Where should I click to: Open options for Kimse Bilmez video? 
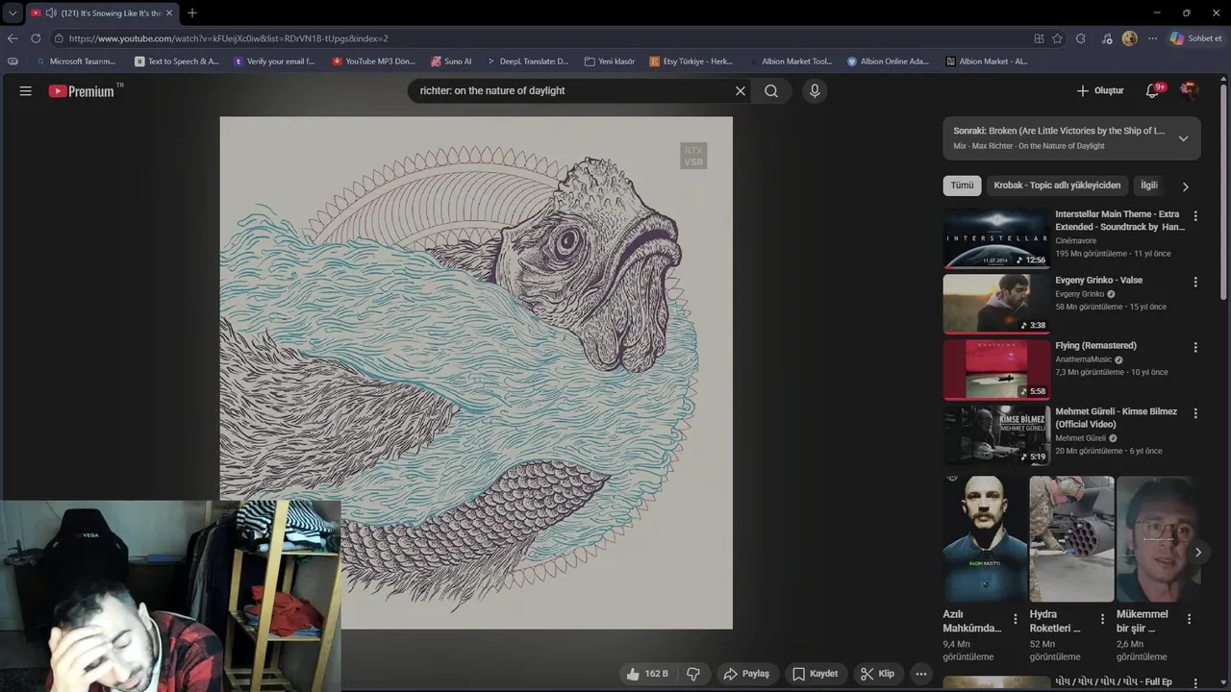[x=1195, y=413]
